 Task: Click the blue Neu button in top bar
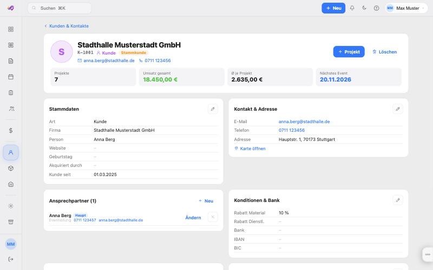333,8
